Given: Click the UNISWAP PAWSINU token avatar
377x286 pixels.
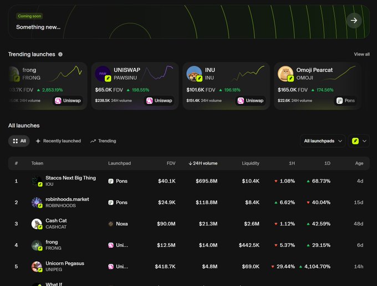Looking at the screenshot, I should coord(103,74).
